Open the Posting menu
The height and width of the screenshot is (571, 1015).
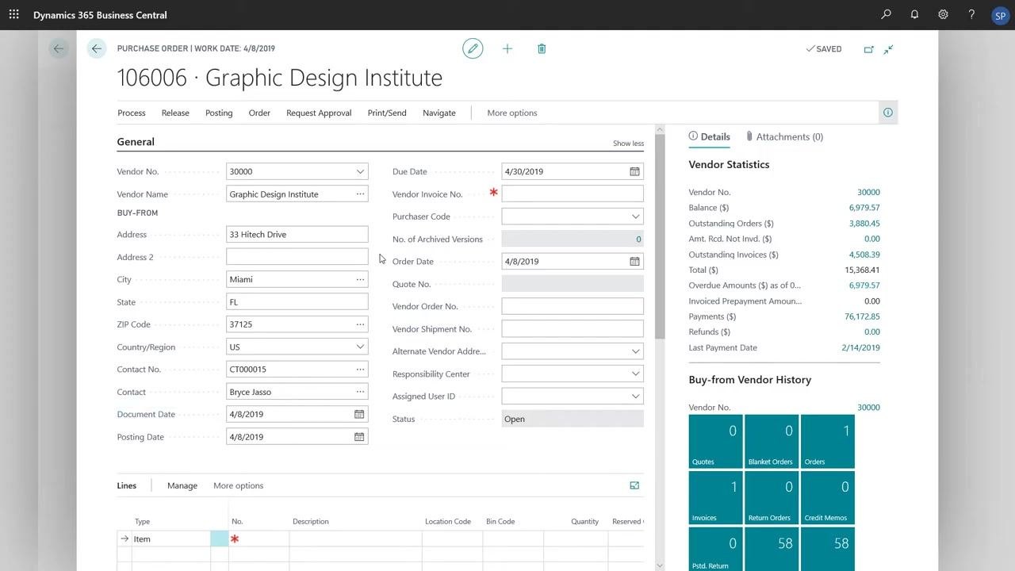[x=219, y=113]
